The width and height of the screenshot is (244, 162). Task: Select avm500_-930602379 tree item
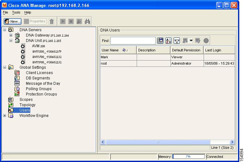(47, 51)
